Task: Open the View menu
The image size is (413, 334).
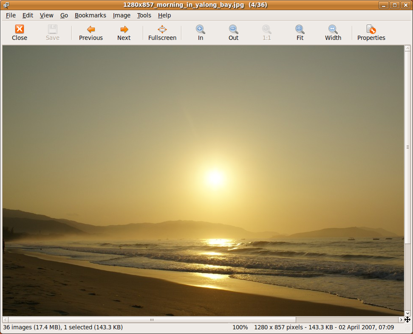Action: 47,16
